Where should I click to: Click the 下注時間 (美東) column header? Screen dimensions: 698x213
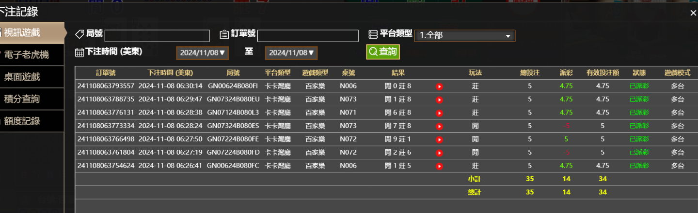tap(170, 73)
